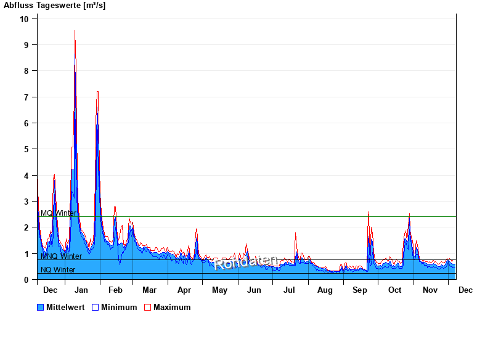Select the Minimum legend label
Screen dimensions: 493x339
(x=119, y=307)
